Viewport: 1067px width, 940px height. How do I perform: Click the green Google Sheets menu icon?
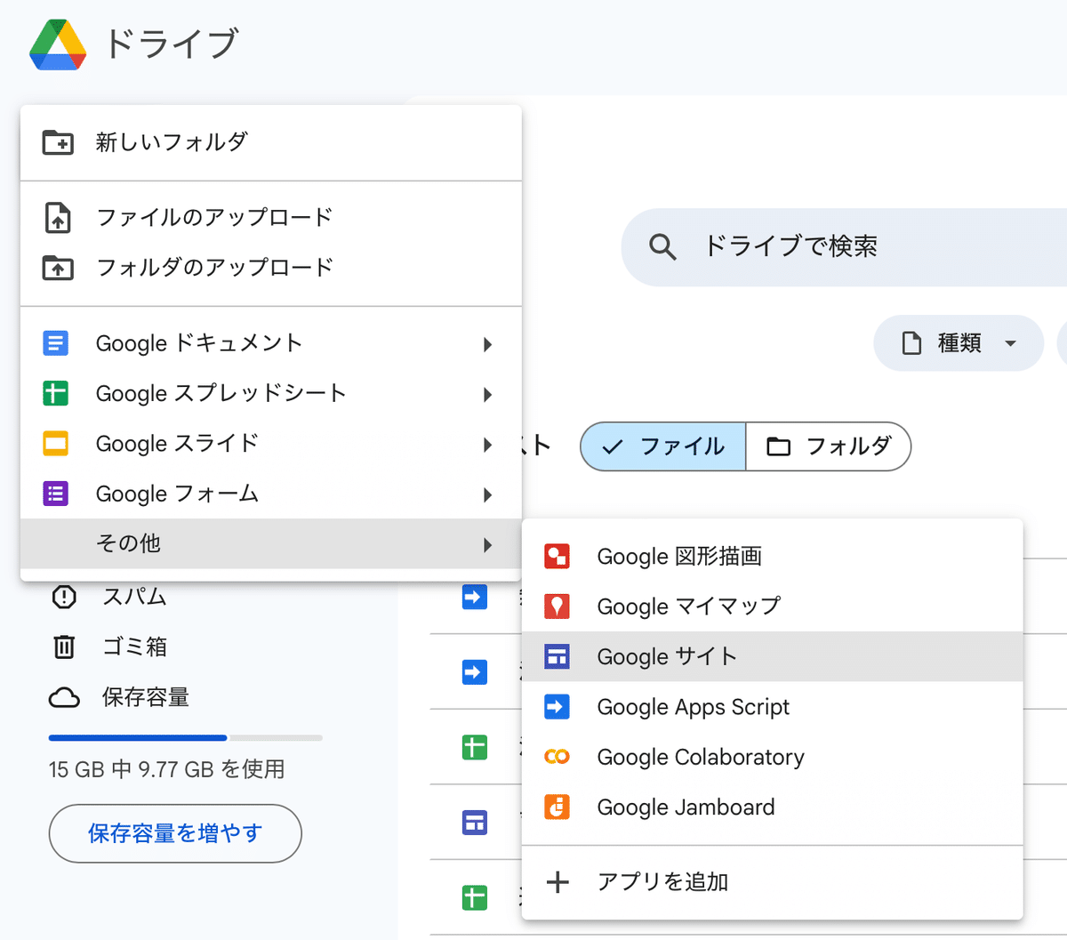pyautogui.click(x=55, y=393)
